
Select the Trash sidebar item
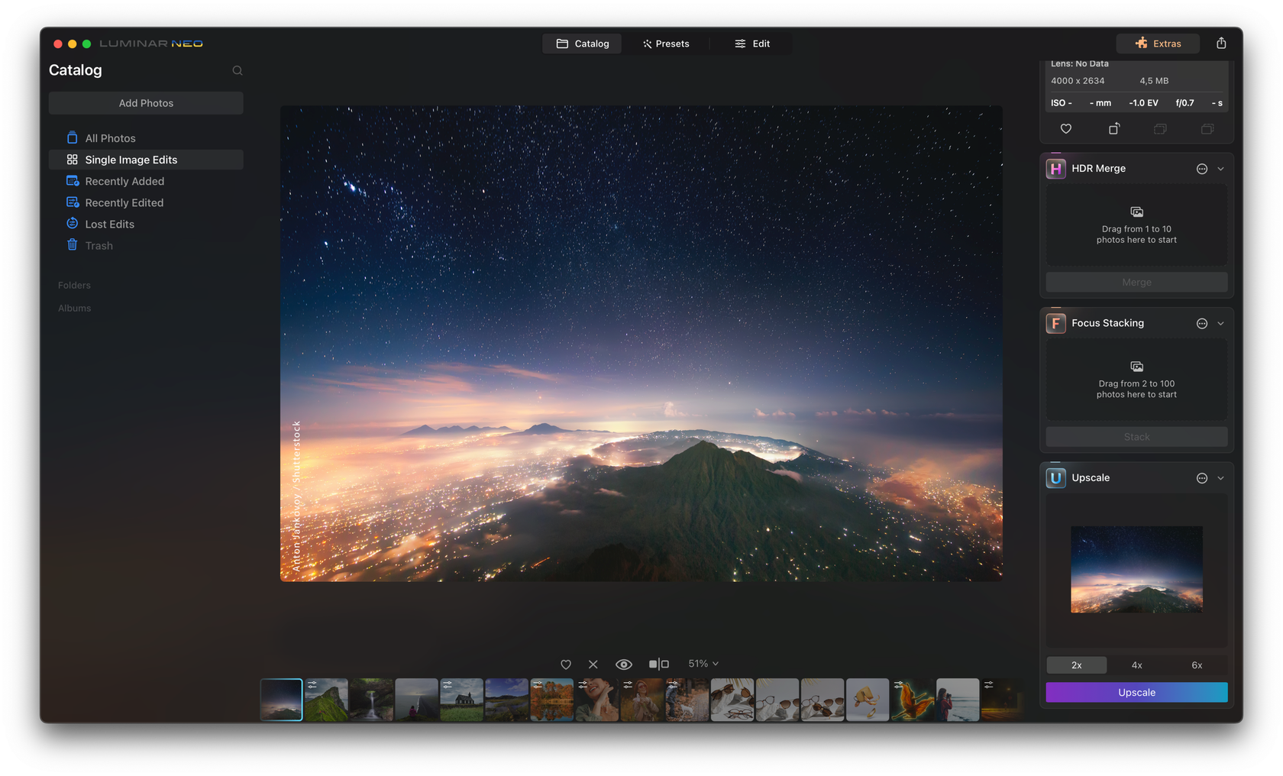pos(98,245)
